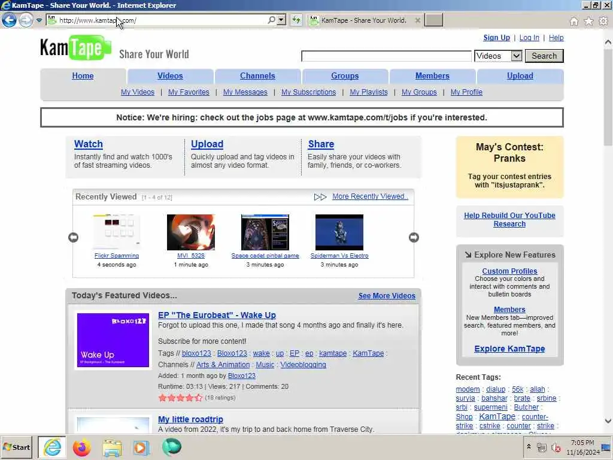This screenshot has height=460, width=613.
Task: Click the Watch heading link
Action: pos(89,144)
